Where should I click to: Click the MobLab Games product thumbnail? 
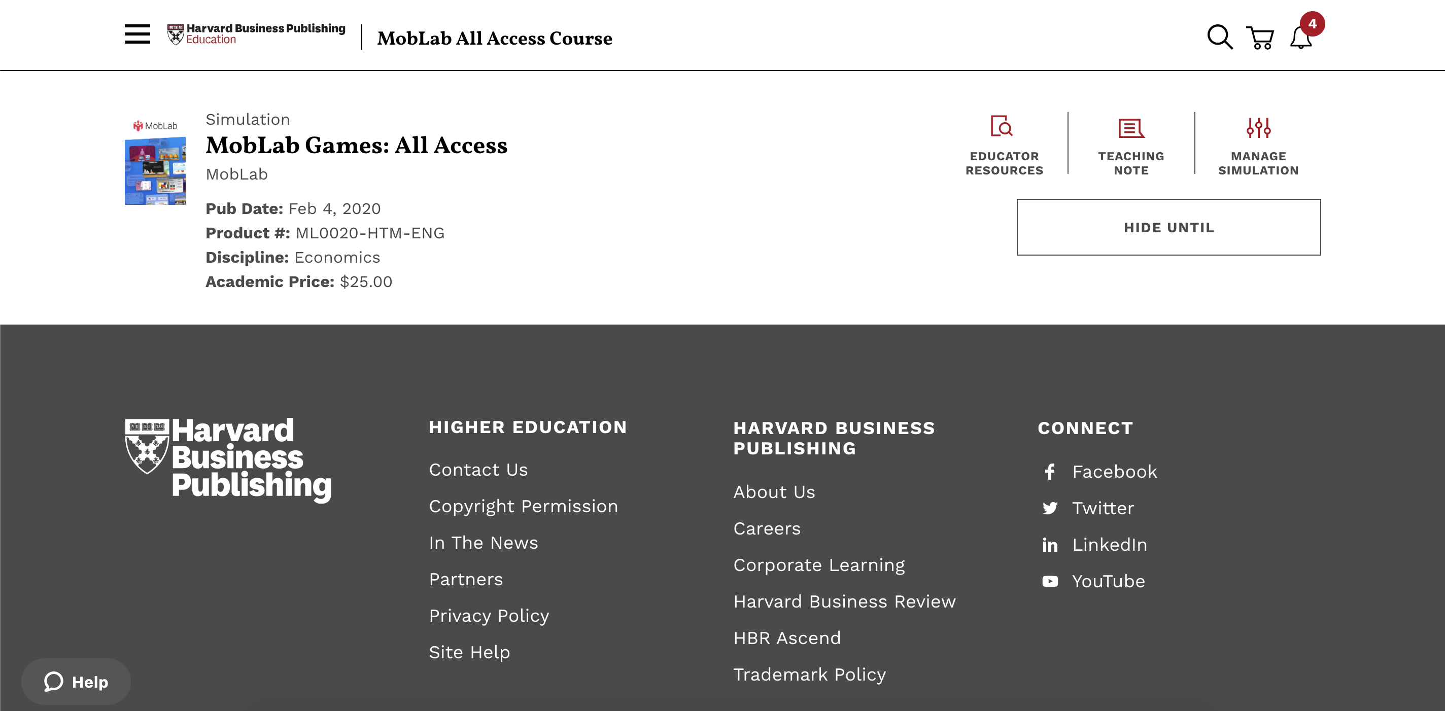click(155, 163)
